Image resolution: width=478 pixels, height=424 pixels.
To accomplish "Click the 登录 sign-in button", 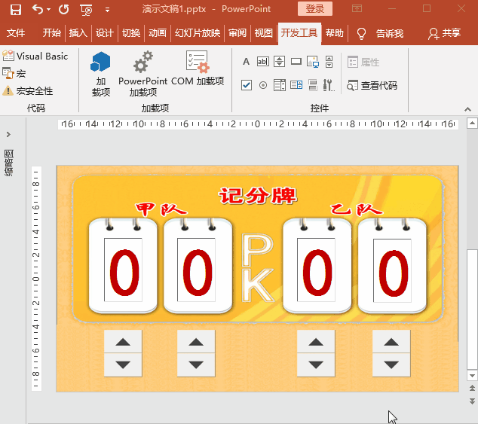I will (315, 8).
